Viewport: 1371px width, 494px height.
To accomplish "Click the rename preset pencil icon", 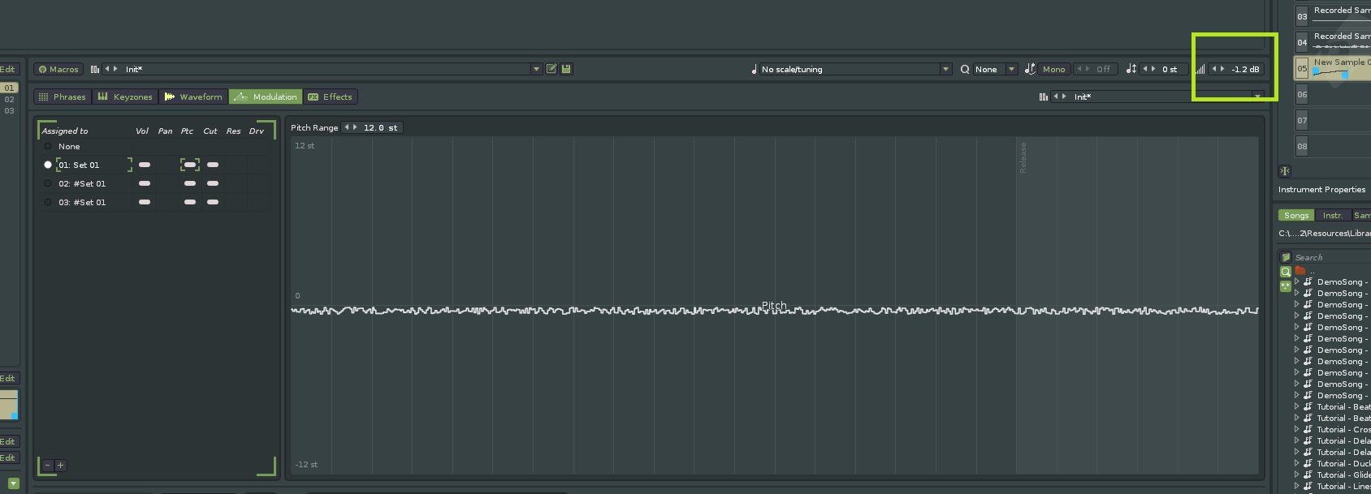I will [551, 69].
